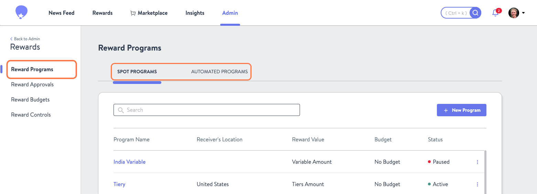Click the New Program button
The width and height of the screenshot is (537, 194).
pyautogui.click(x=462, y=110)
